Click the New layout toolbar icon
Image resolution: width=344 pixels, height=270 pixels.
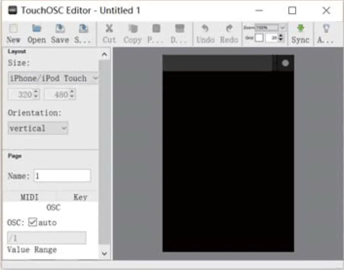coord(13,28)
